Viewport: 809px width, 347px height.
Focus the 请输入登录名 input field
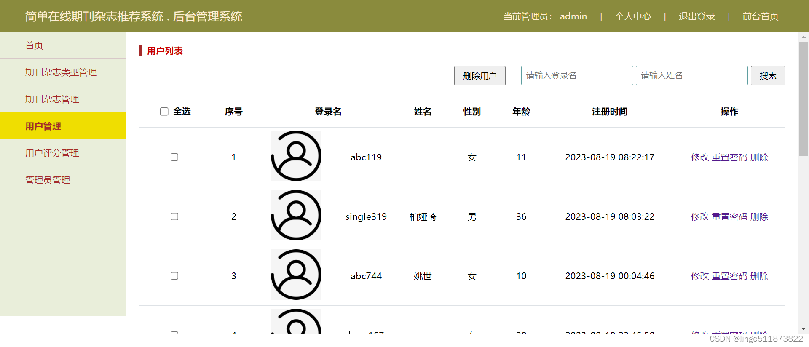click(577, 75)
